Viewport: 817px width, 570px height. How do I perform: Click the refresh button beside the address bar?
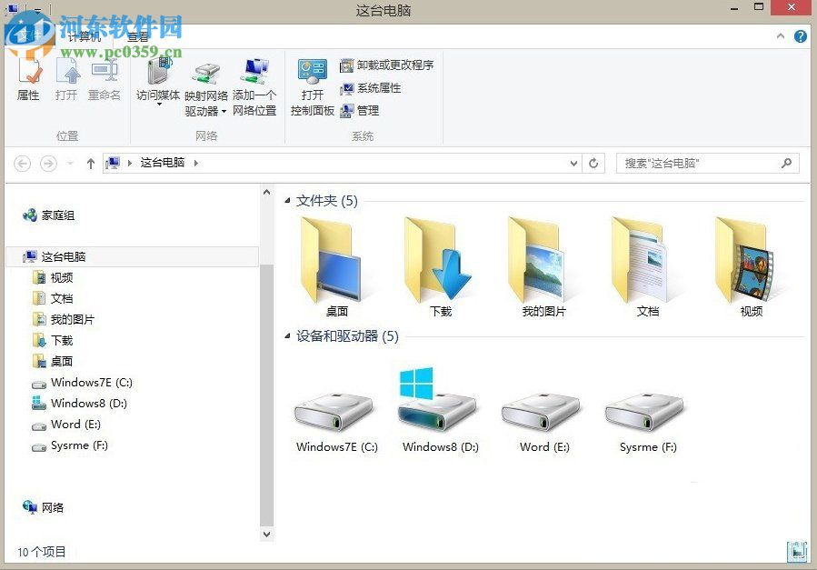(x=593, y=164)
